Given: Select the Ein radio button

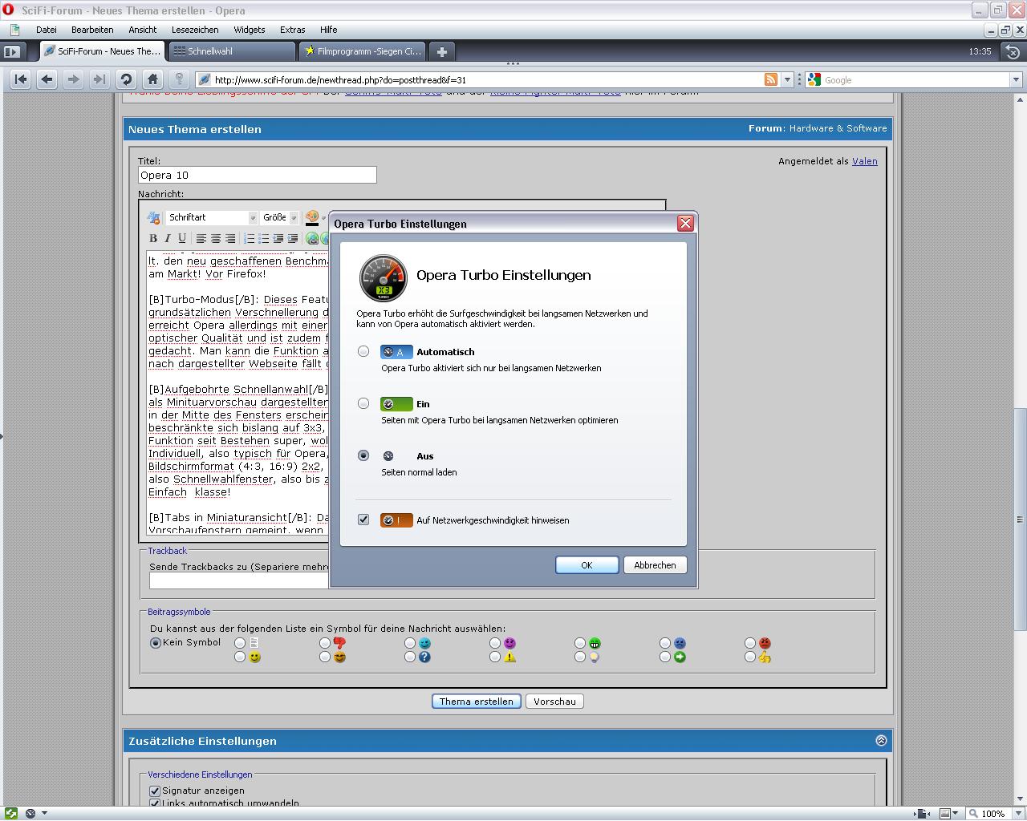Looking at the screenshot, I should coord(363,403).
